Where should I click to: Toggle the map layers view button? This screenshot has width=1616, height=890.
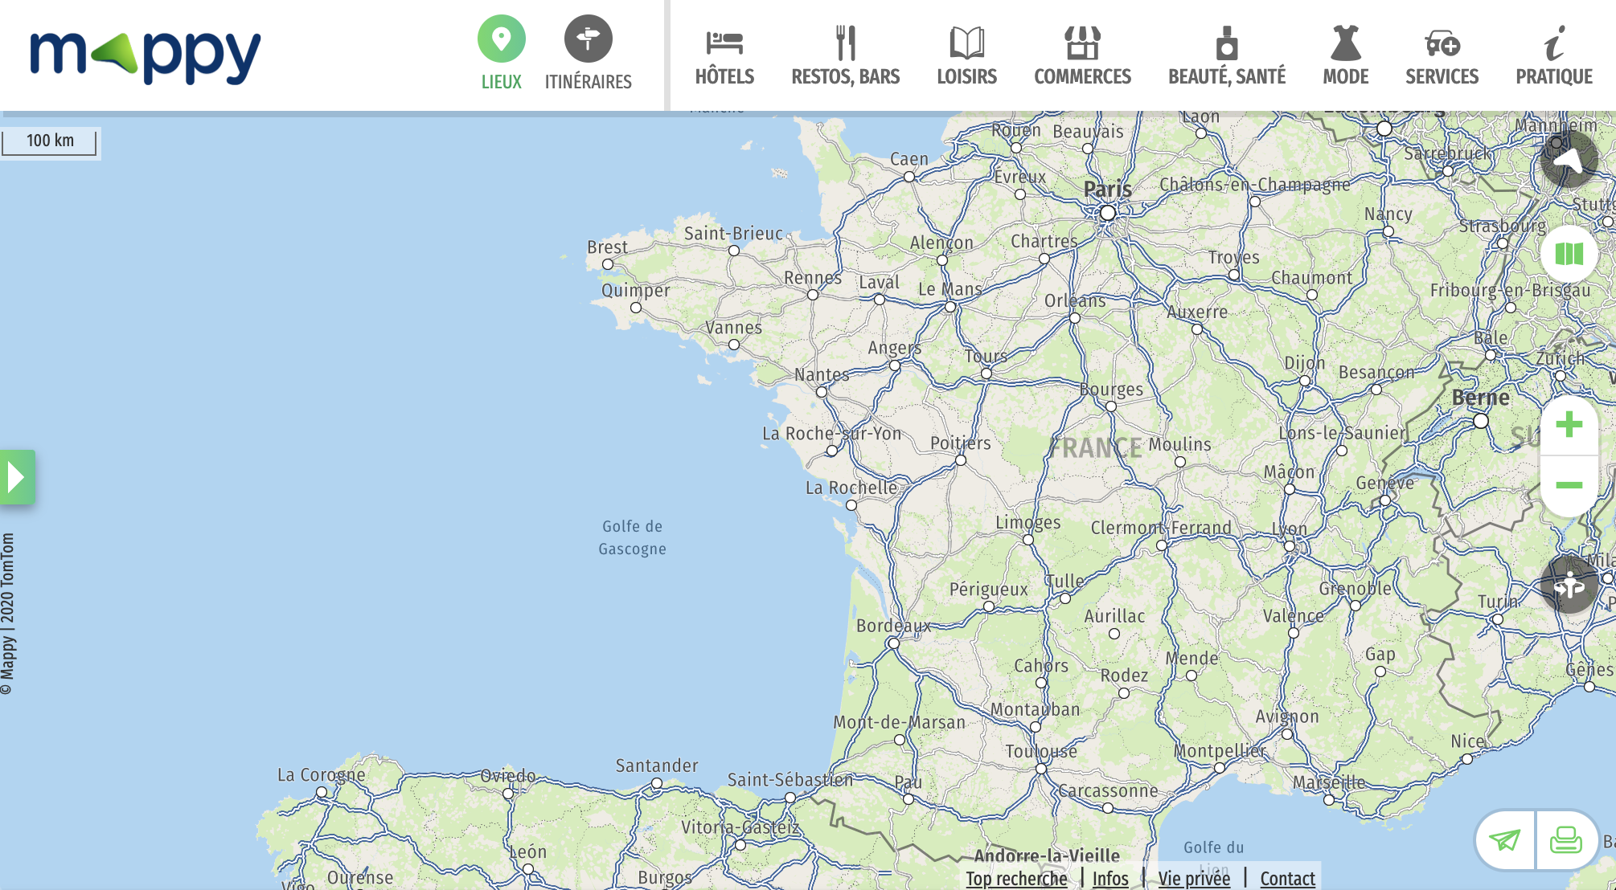pos(1569,255)
